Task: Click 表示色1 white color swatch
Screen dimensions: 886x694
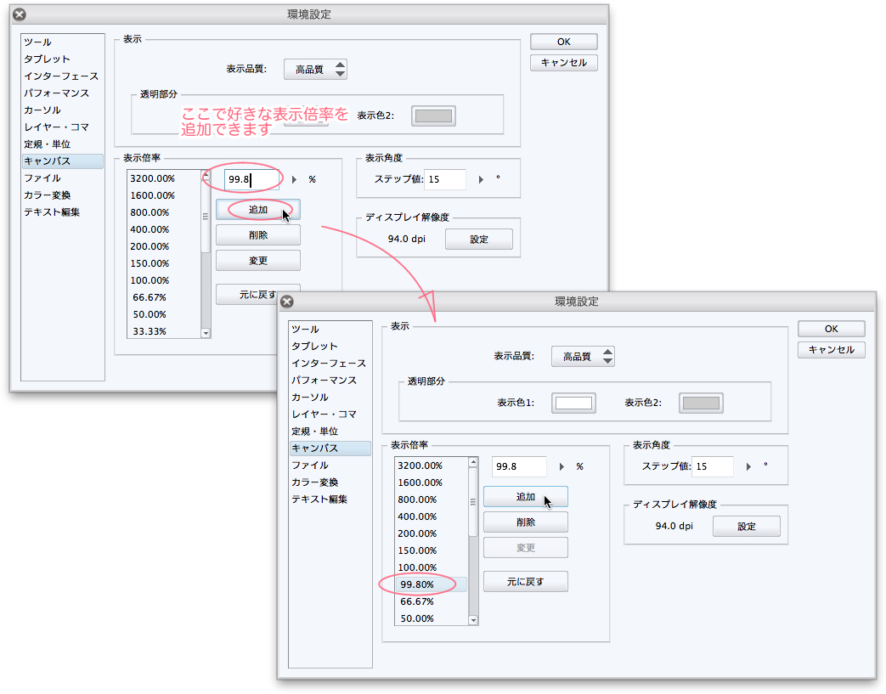Action: pos(573,403)
